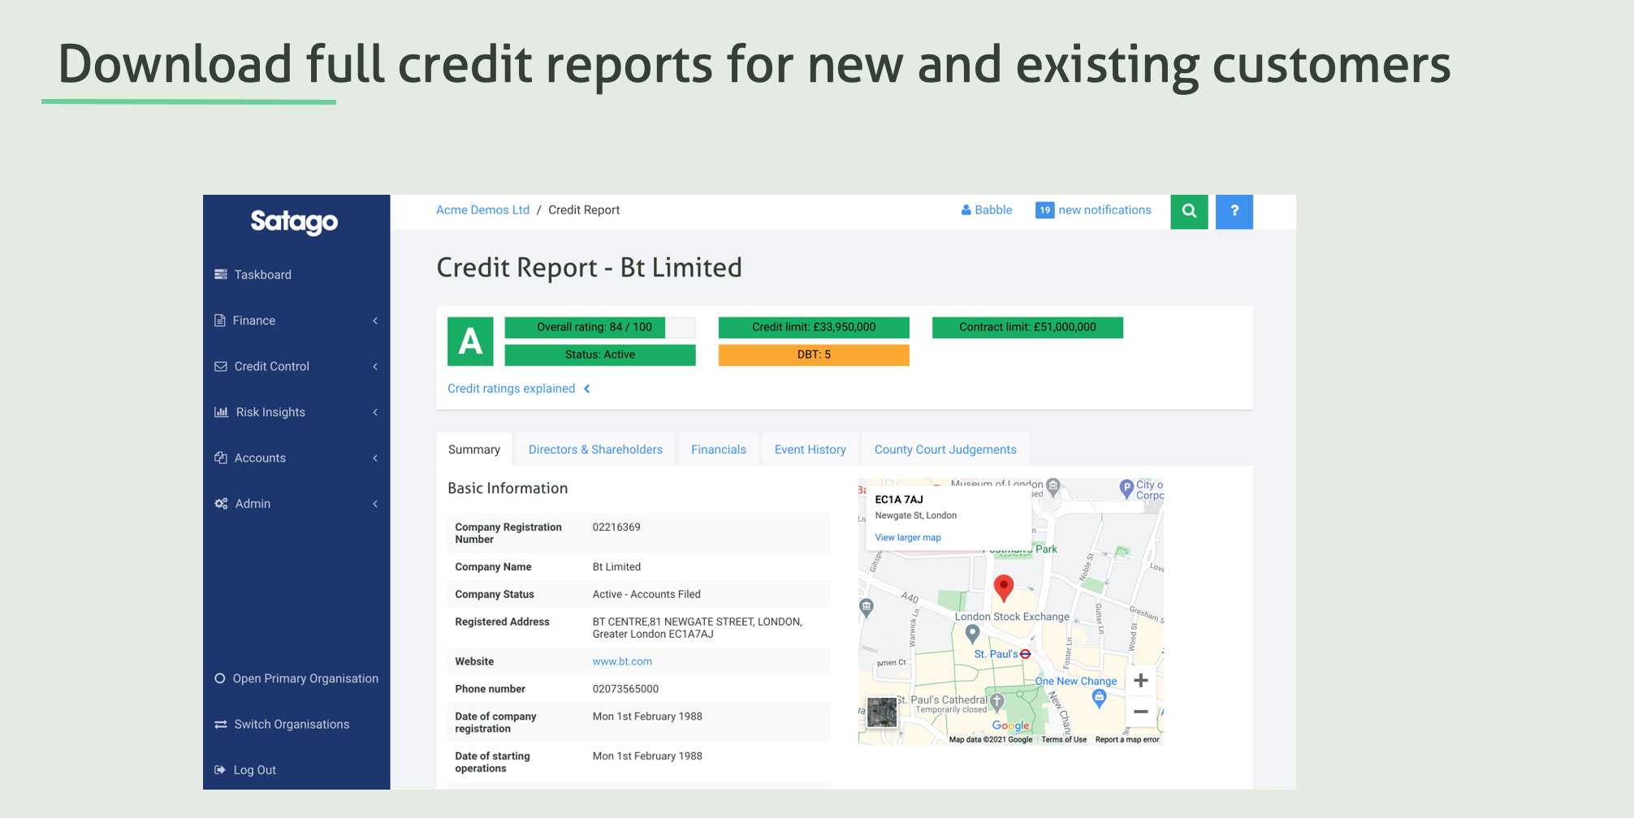Image resolution: width=1634 pixels, height=818 pixels.
Task: Switch to the Financials tab
Action: pyautogui.click(x=719, y=450)
